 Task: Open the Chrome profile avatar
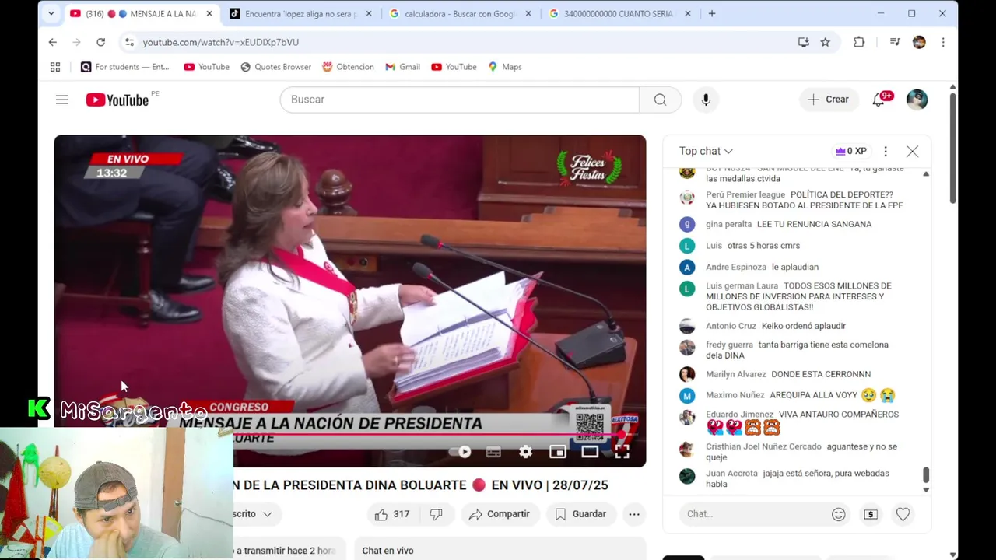(919, 42)
